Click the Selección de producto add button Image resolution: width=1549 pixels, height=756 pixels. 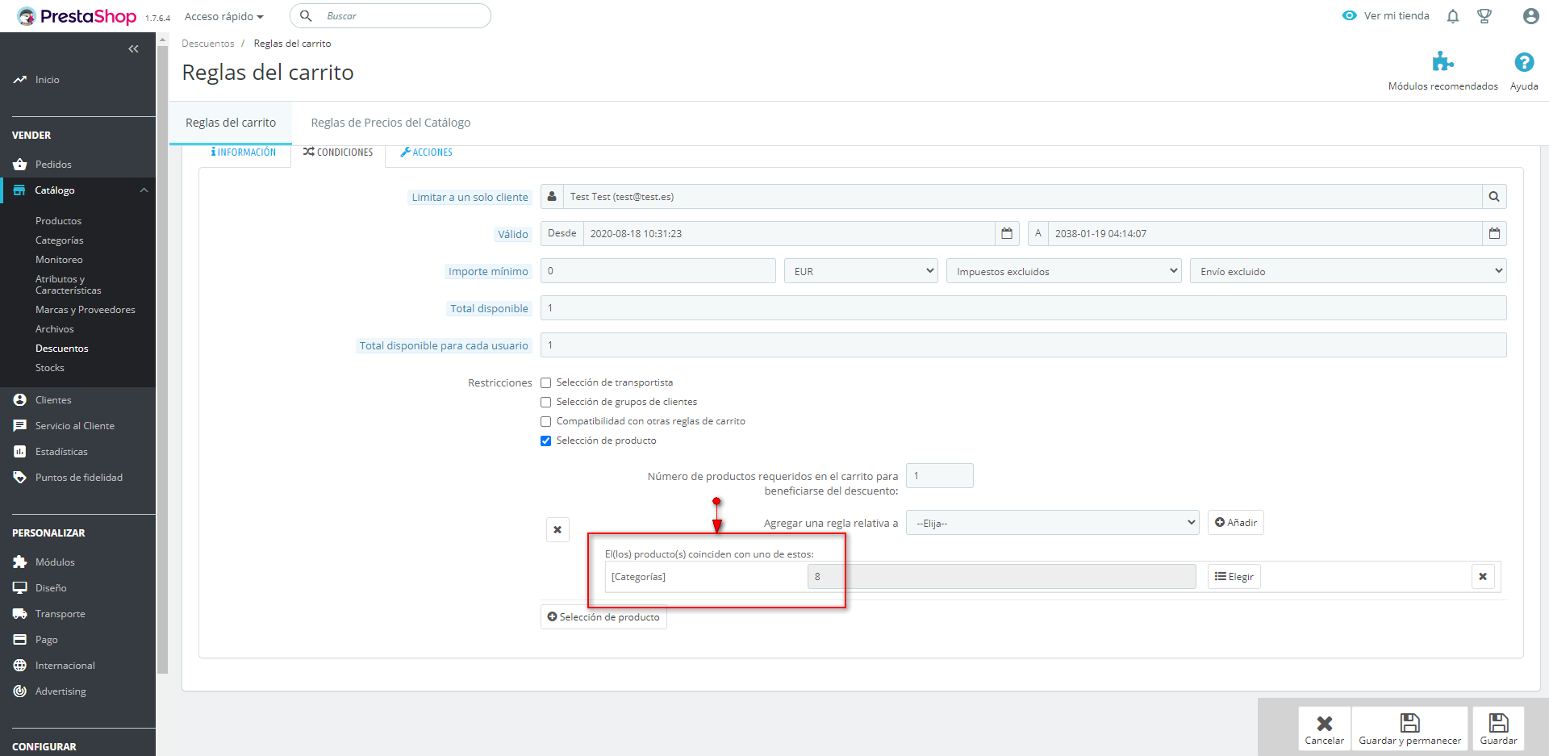(603, 617)
